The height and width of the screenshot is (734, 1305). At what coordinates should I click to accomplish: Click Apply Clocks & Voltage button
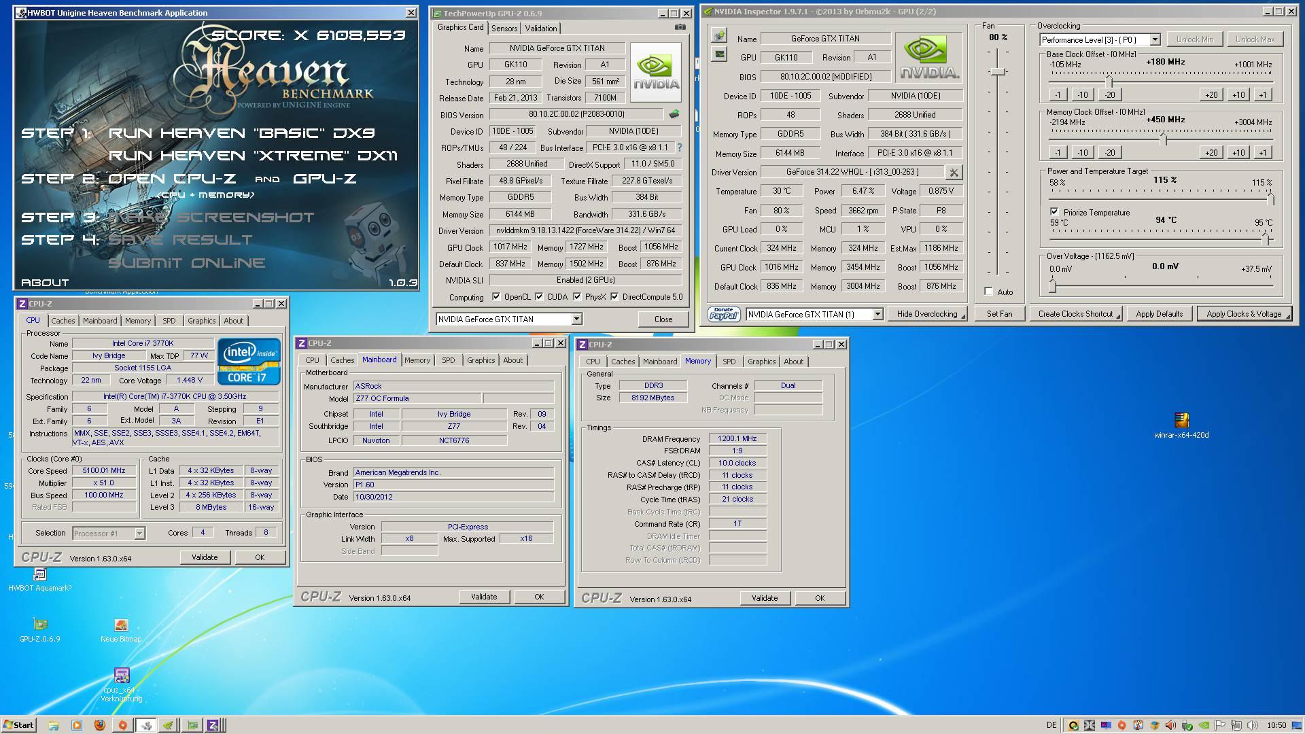click(1243, 314)
